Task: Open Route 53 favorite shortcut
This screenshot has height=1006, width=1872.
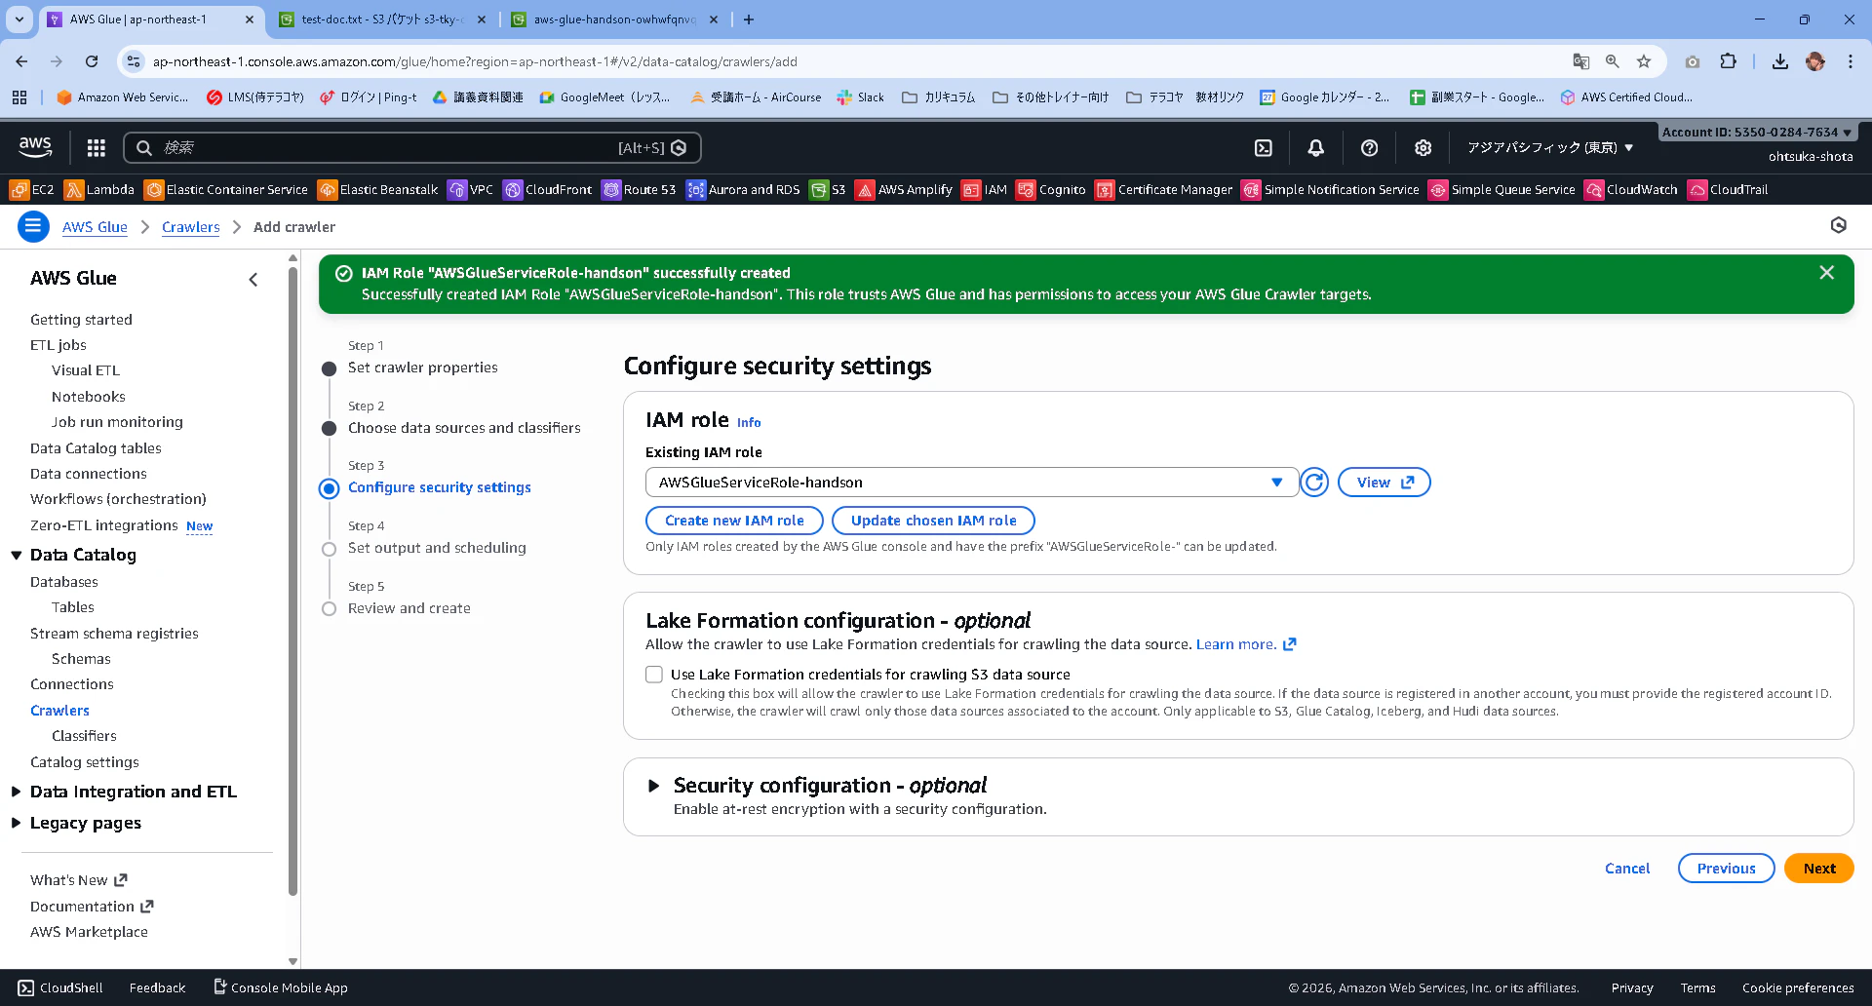Action: pyautogui.click(x=639, y=190)
